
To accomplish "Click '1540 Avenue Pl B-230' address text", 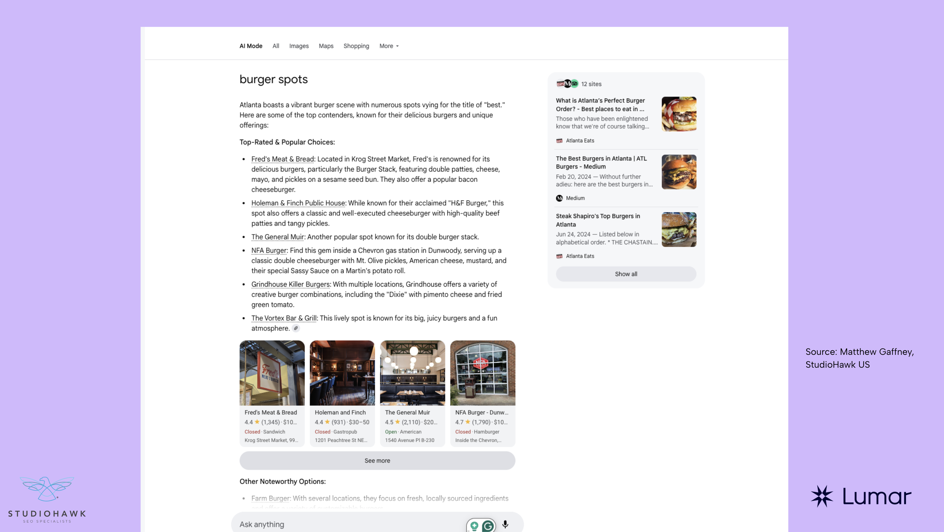I will pyautogui.click(x=409, y=440).
